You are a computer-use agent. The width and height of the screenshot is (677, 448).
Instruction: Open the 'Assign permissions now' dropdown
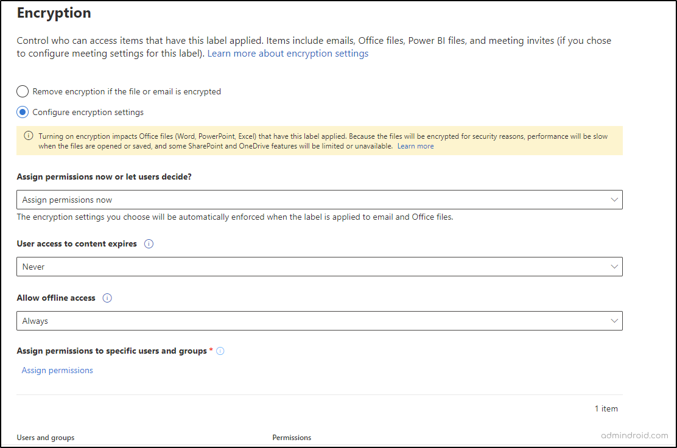[x=320, y=200]
